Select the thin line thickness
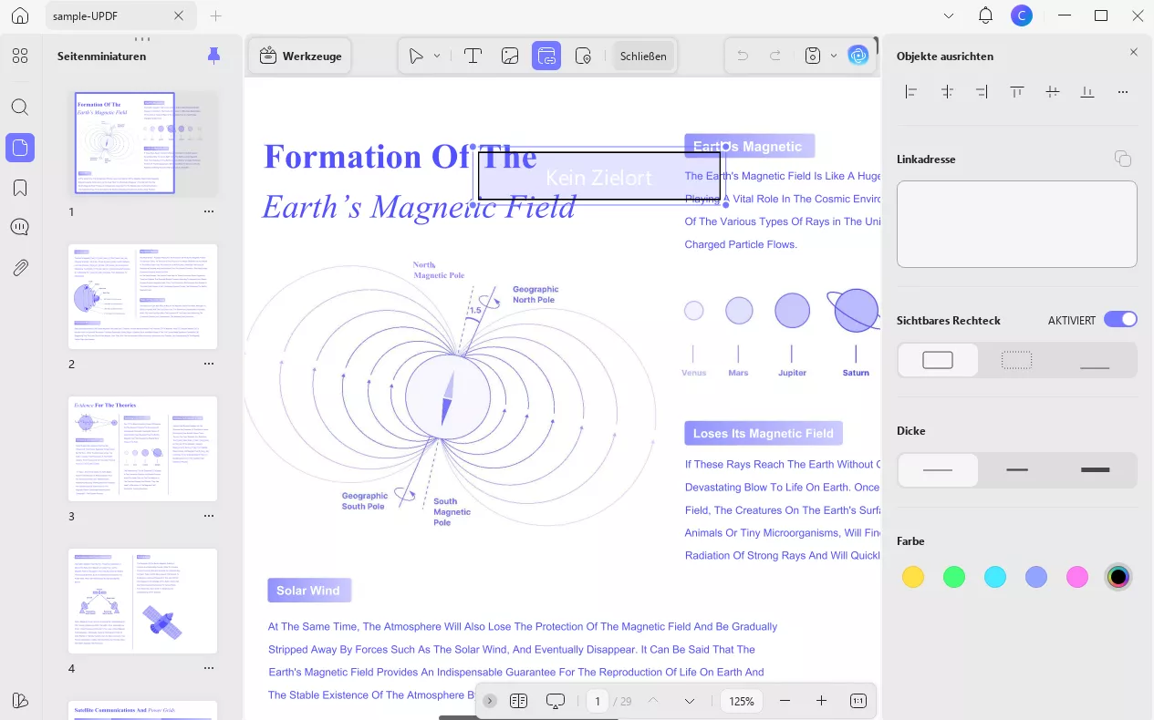 coord(938,470)
